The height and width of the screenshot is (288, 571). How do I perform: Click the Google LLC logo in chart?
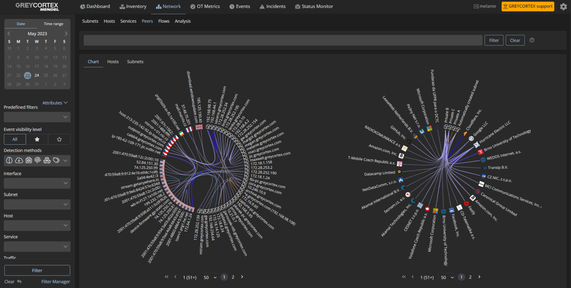pyautogui.click(x=471, y=139)
